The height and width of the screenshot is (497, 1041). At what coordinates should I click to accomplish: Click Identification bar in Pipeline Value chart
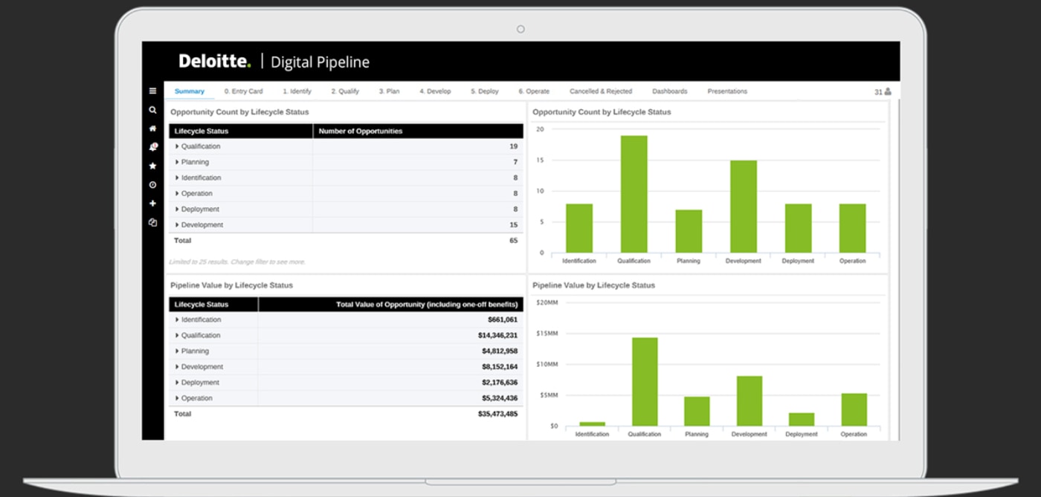593,423
